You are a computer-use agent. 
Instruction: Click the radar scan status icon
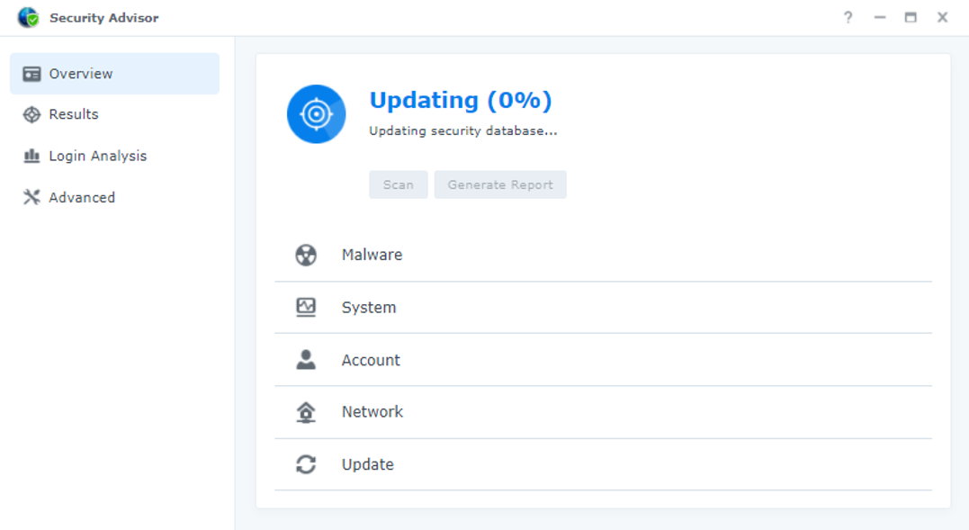point(316,114)
